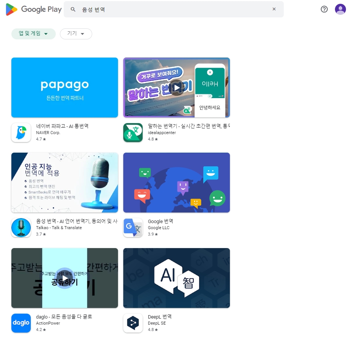Open the DeepL 번역 app title

point(160,317)
